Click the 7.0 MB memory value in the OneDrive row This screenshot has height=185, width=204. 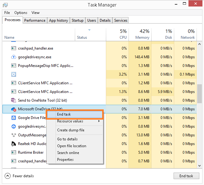pyautogui.click(x=144, y=109)
